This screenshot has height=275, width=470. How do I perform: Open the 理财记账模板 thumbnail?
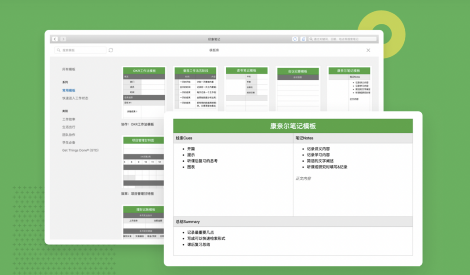tap(144, 222)
